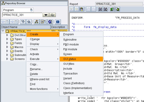The image size is (144, 102).
Task: Open the program name history dropdown arrow
Action: point(46,15)
